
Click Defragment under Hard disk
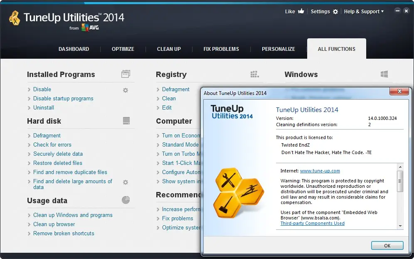click(x=47, y=135)
